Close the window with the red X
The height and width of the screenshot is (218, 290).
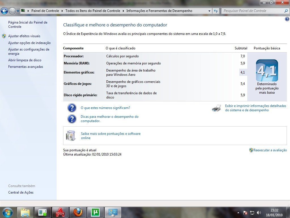tap(283, 2)
